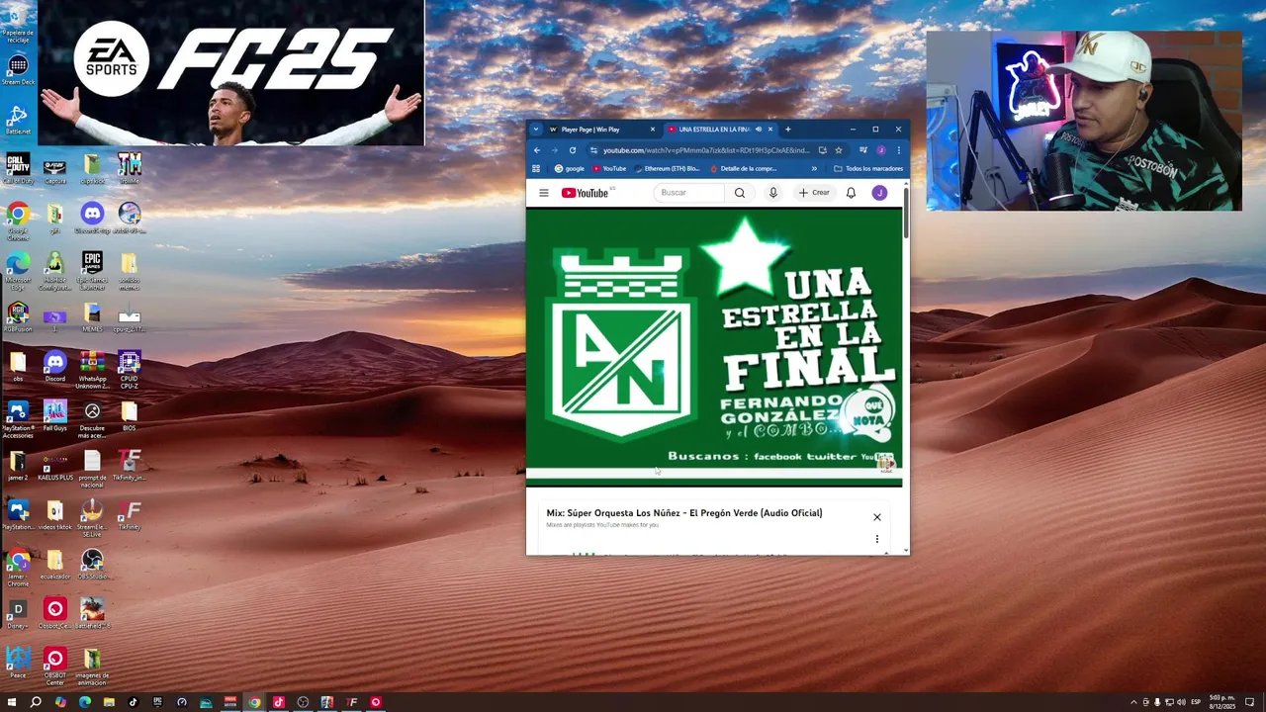Open a new Chrome tab
Viewport: 1266px width, 712px height.
787,130
